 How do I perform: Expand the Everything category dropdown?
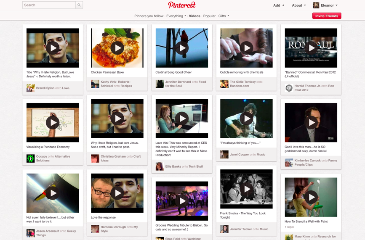click(176, 16)
